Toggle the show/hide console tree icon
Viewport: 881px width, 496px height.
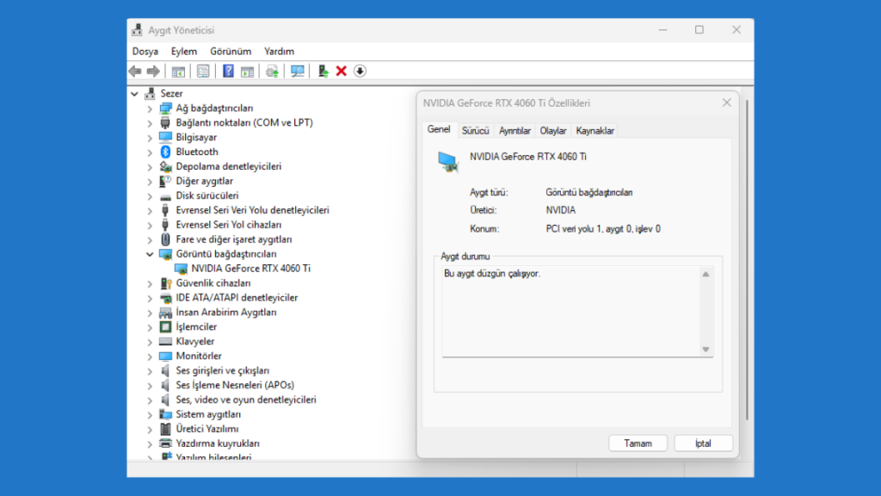tap(178, 71)
